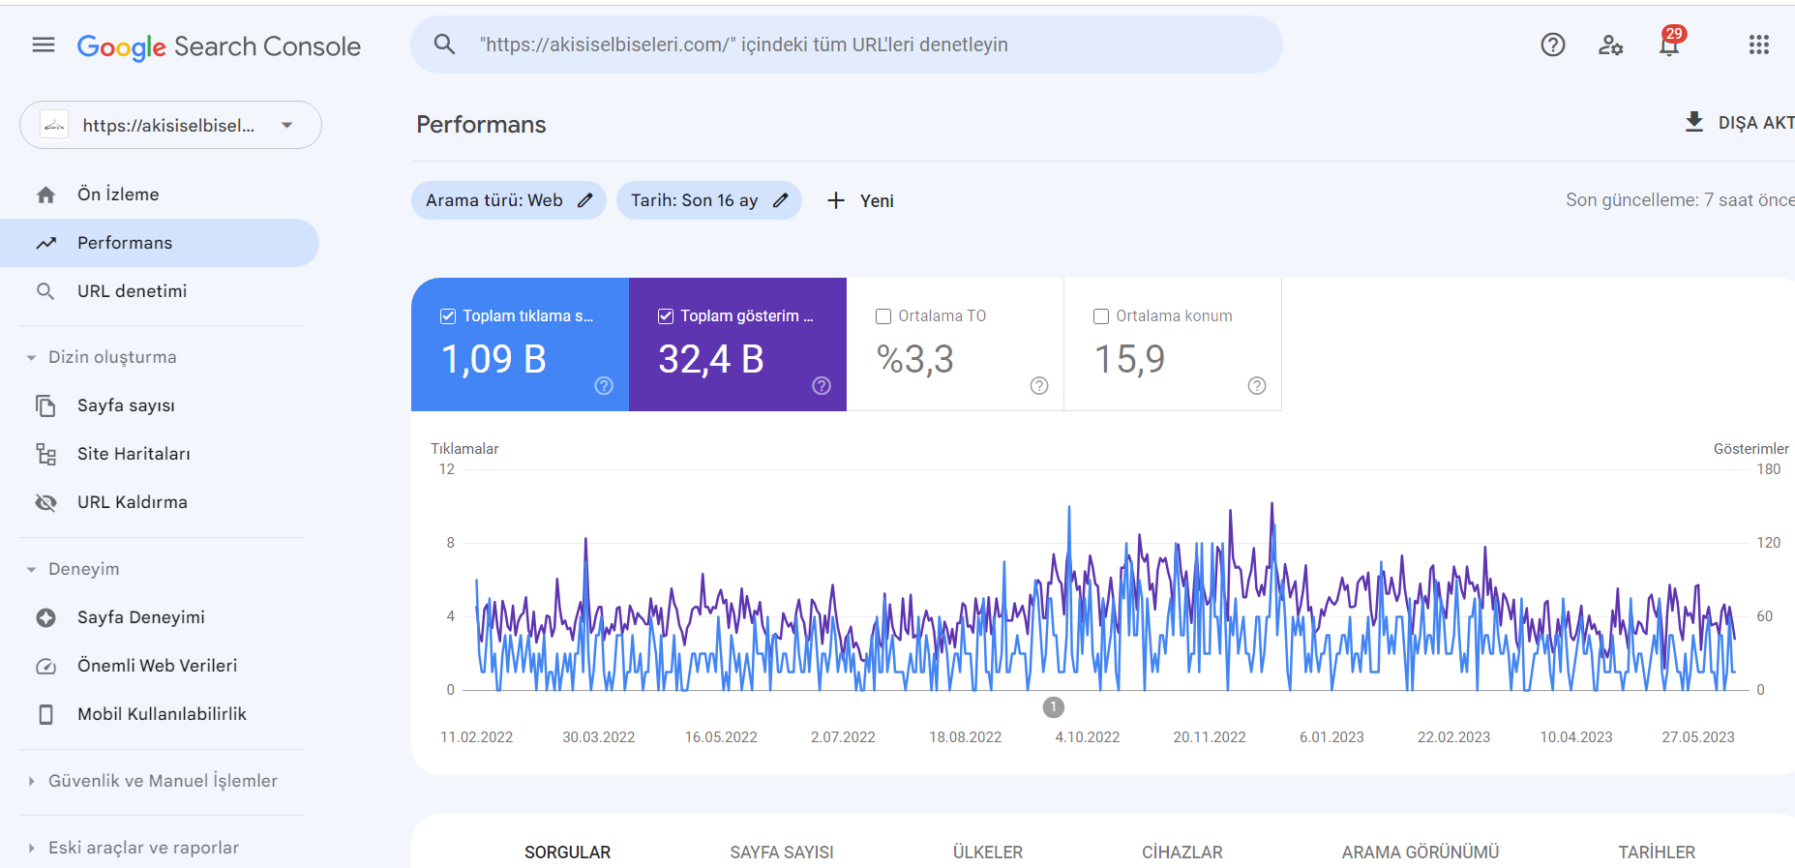Open the notifications bell
This screenshot has width=1795, height=868.
[x=1668, y=45]
